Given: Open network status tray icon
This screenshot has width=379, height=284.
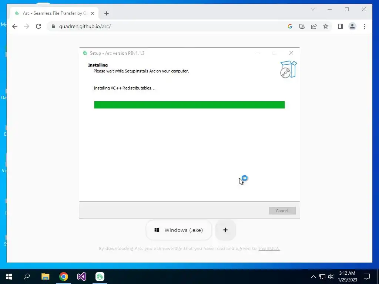Looking at the screenshot, I should pyautogui.click(x=322, y=277).
